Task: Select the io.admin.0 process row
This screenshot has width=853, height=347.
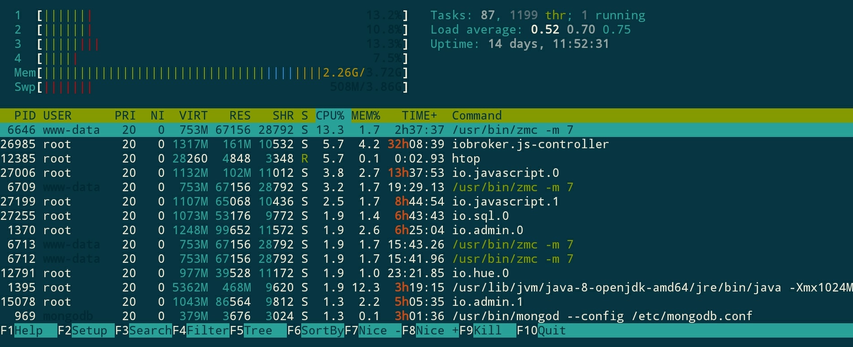Action: [426, 230]
